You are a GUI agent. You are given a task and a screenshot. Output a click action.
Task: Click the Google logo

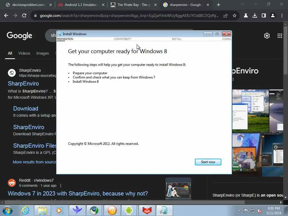[x=19, y=36]
